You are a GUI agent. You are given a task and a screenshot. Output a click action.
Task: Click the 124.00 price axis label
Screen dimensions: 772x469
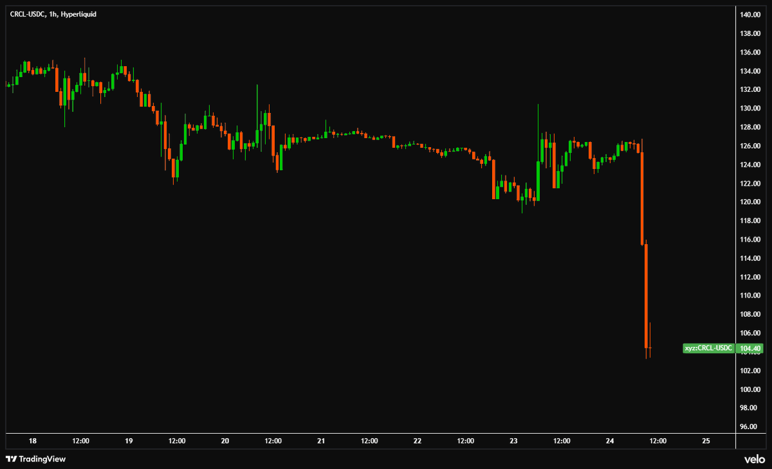coord(751,164)
